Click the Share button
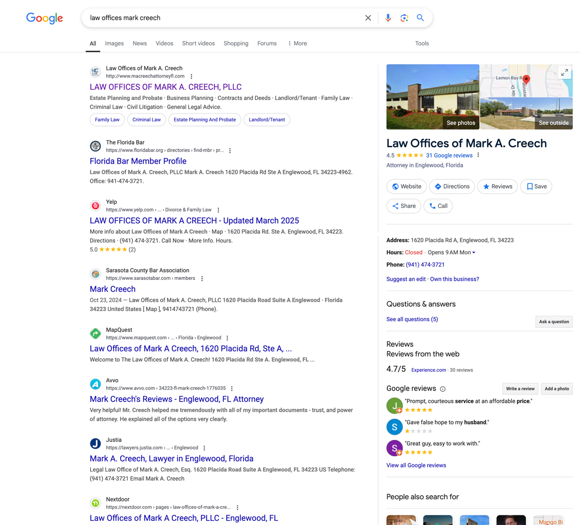This screenshot has height=525, width=580. 404,206
